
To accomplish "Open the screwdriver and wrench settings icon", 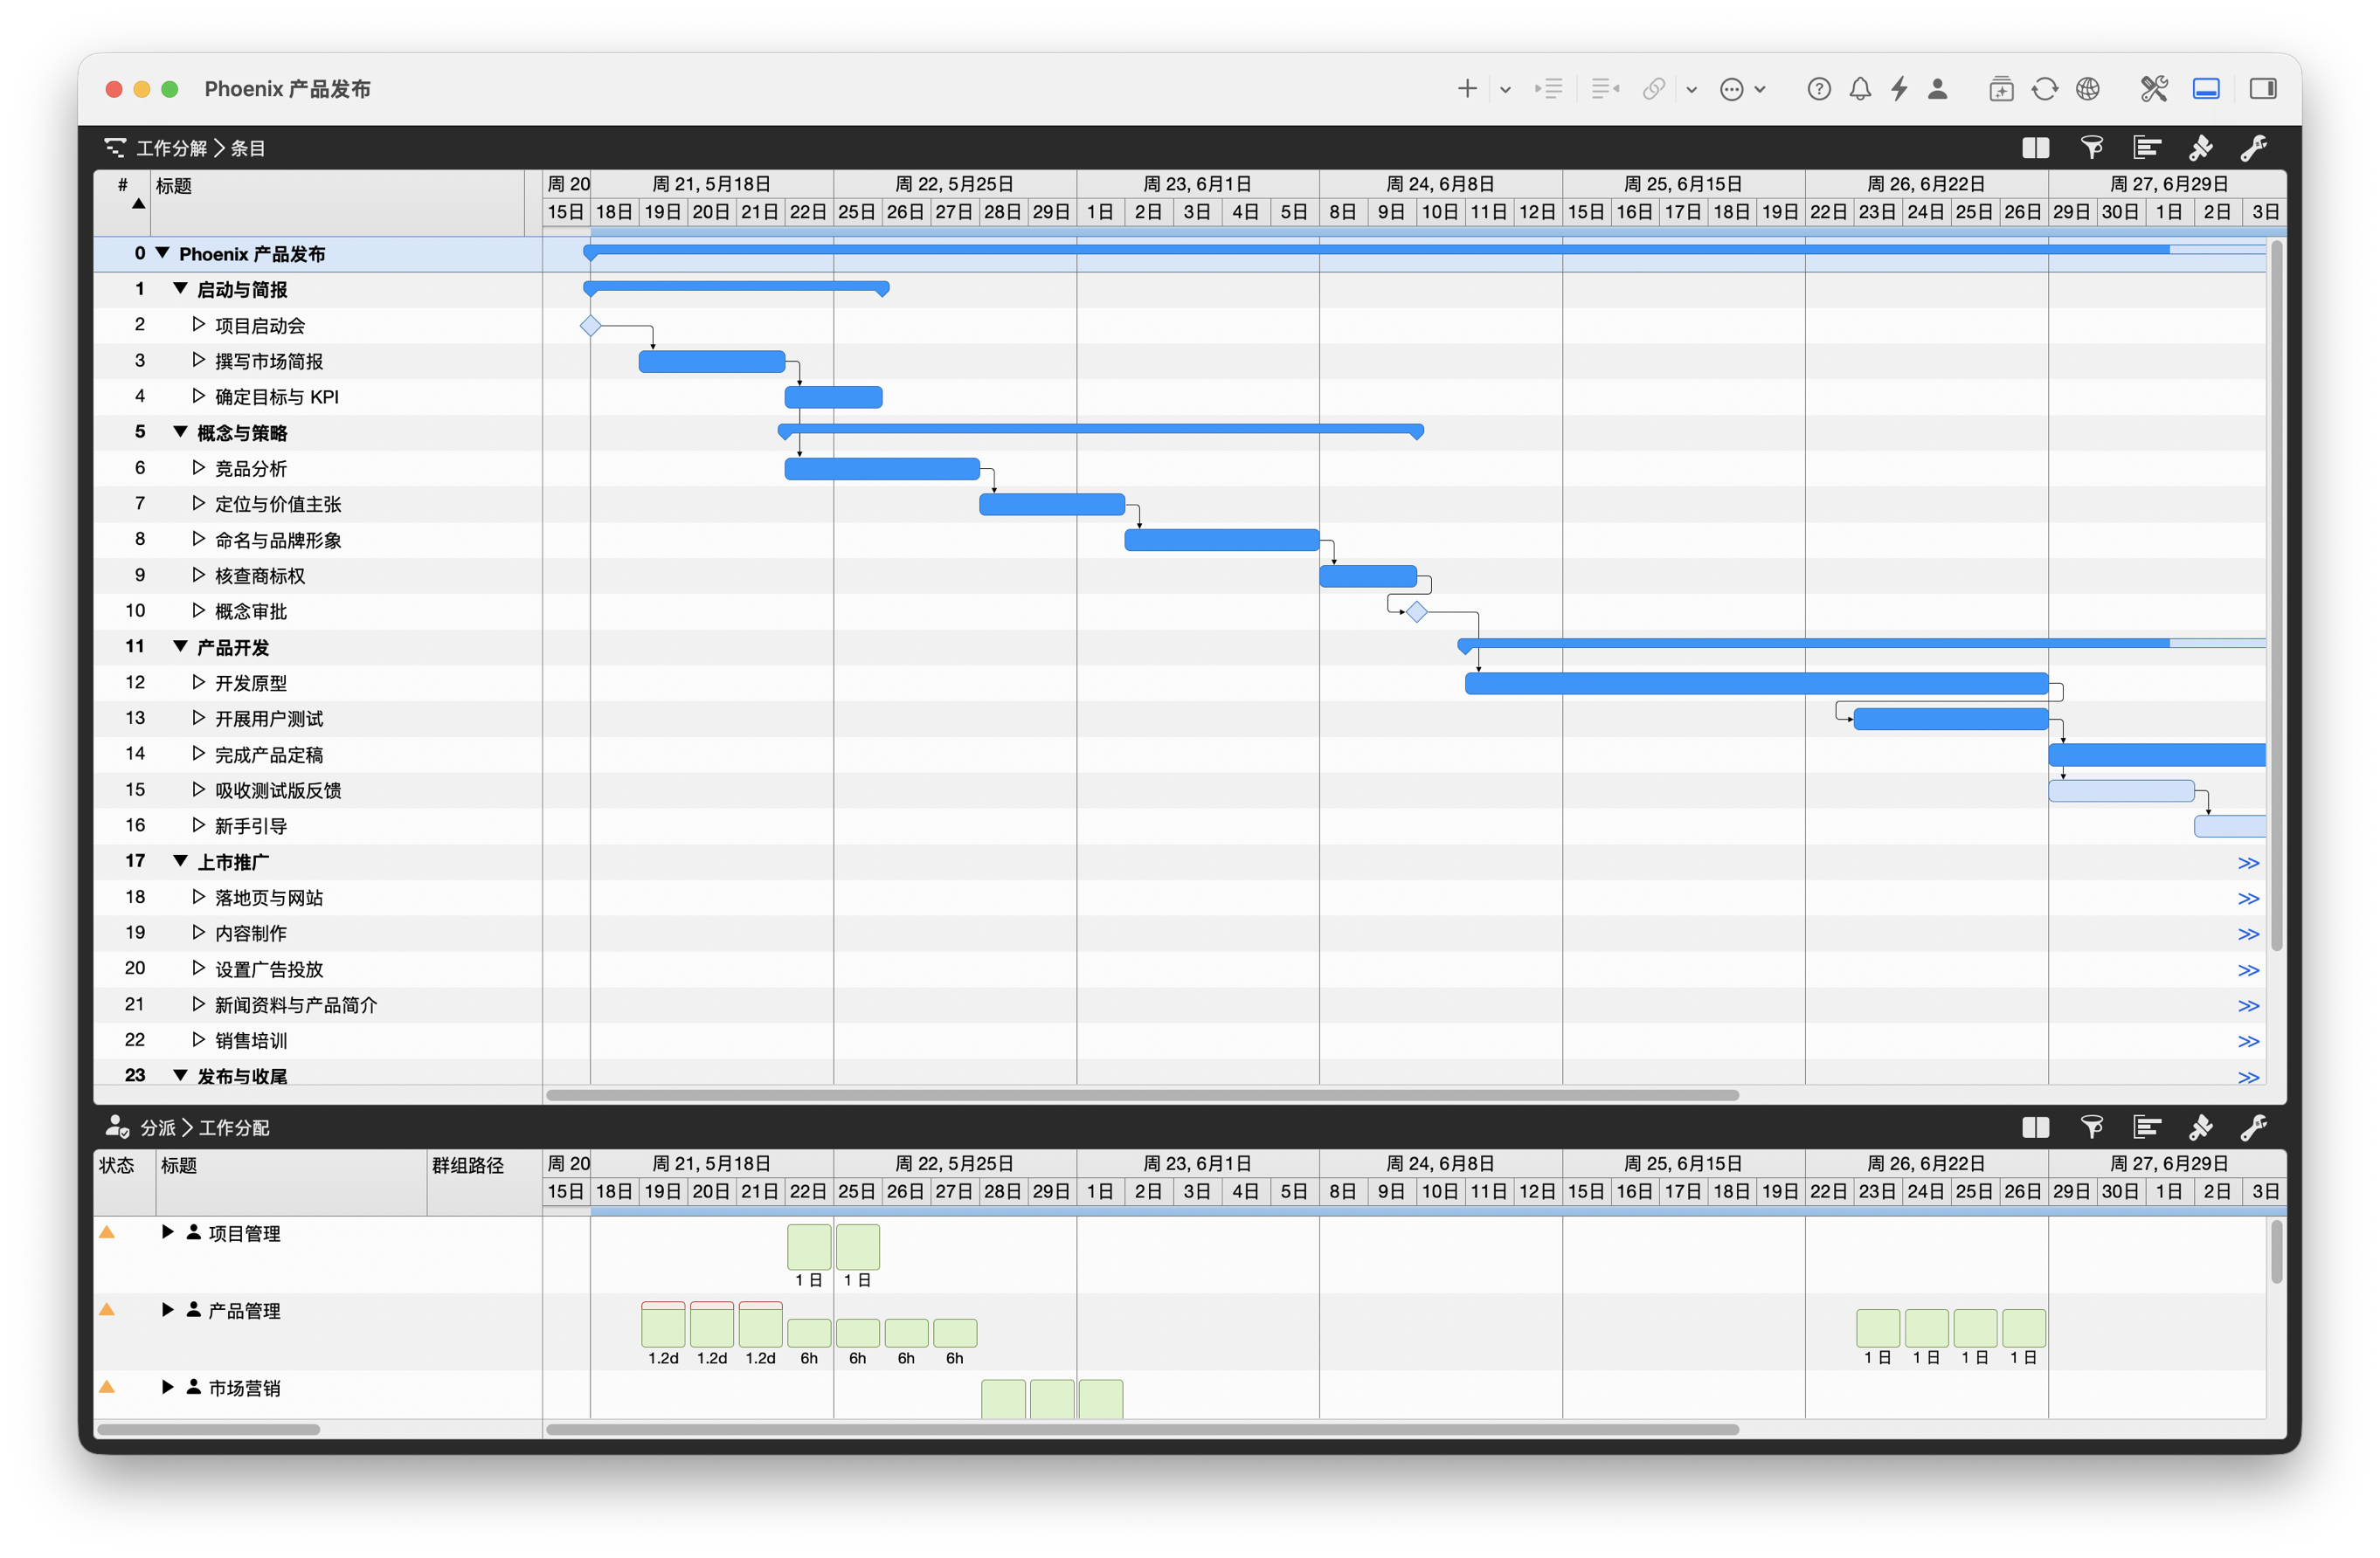I will point(2154,89).
